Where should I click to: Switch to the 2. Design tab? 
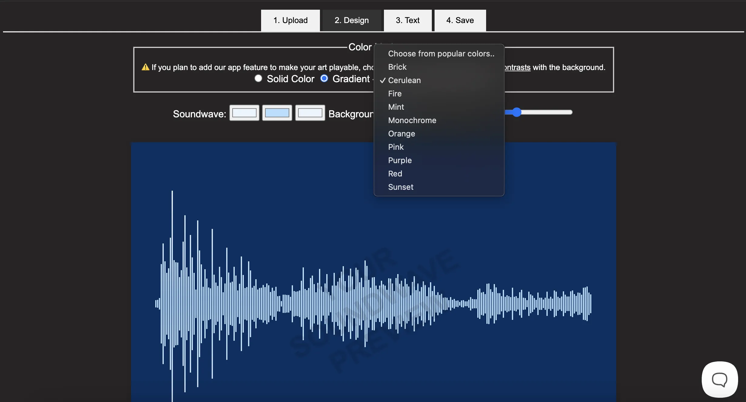click(x=351, y=20)
